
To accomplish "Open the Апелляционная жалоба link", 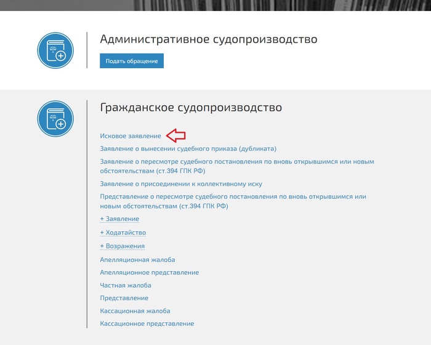I will [137, 260].
